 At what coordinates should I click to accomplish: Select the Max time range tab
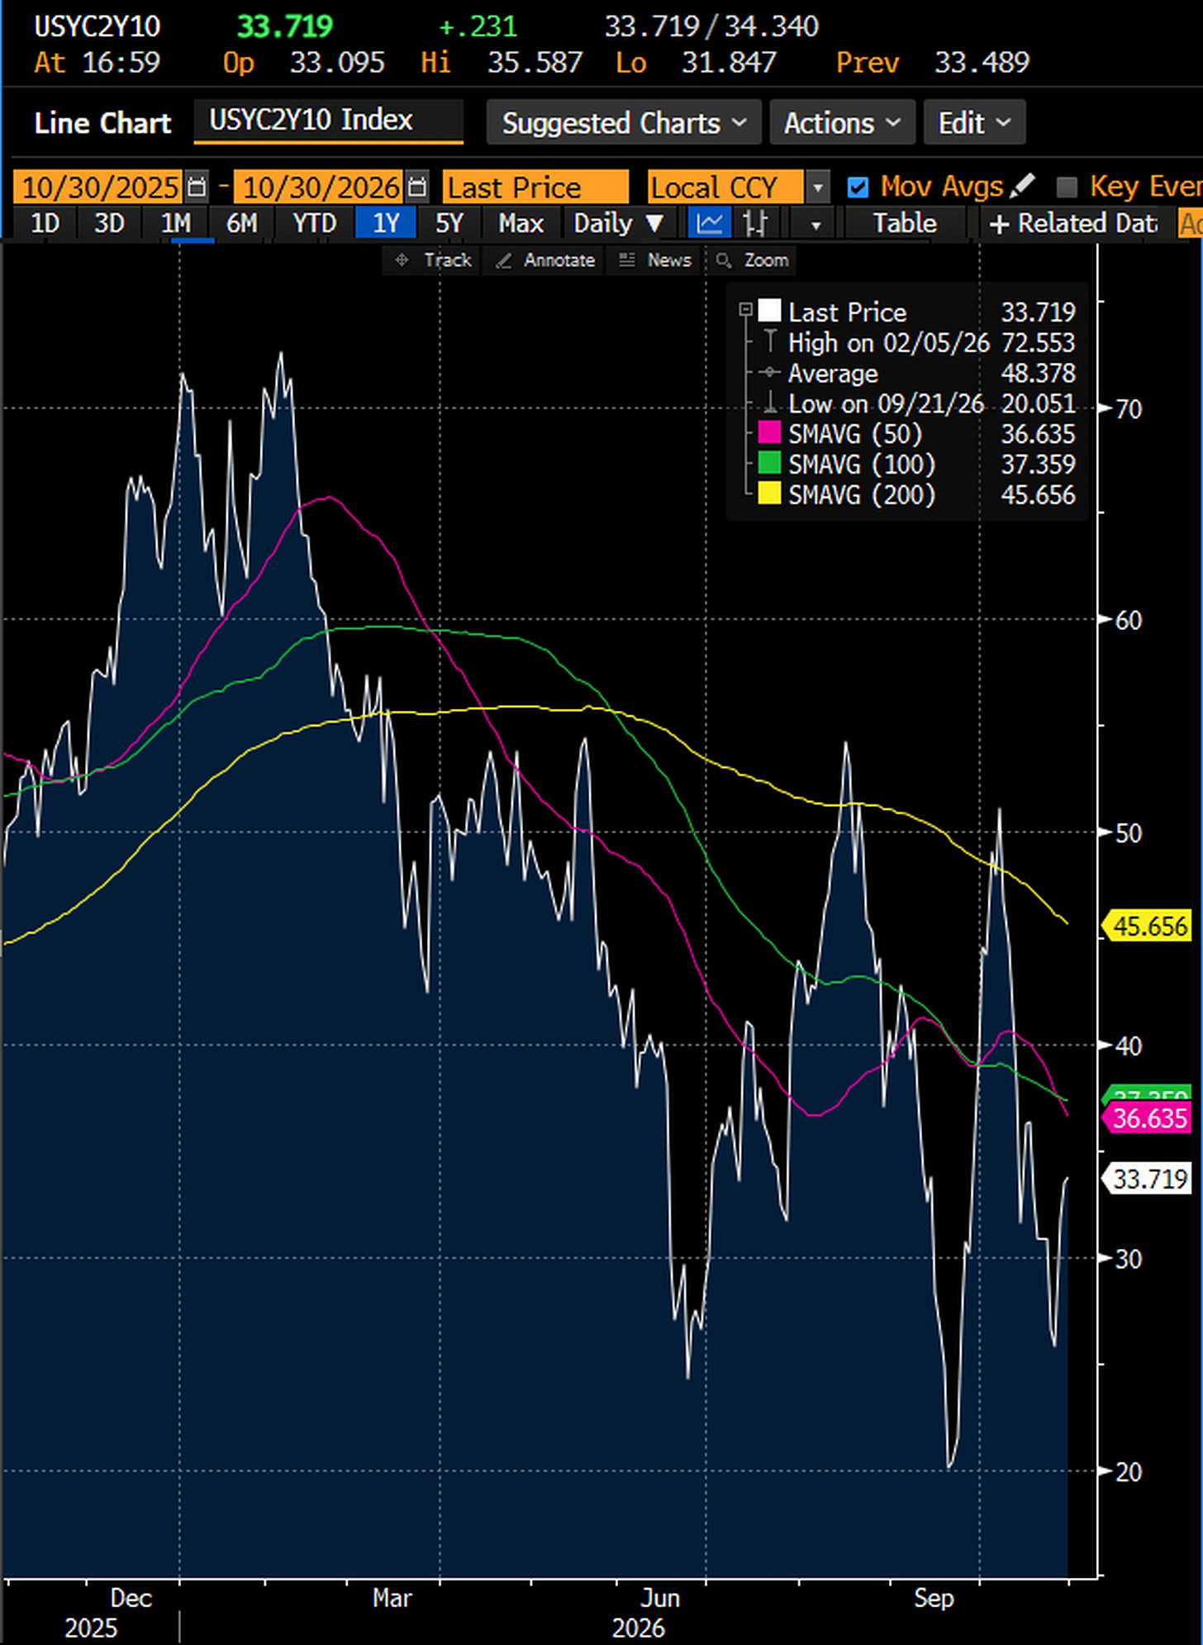(x=521, y=223)
